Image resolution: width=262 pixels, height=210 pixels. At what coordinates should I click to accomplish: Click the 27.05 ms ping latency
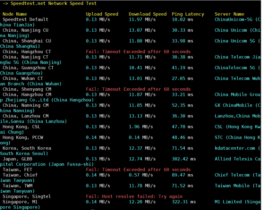(183, 78)
